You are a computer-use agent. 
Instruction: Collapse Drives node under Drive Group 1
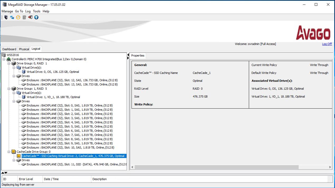[x=14, y=101]
